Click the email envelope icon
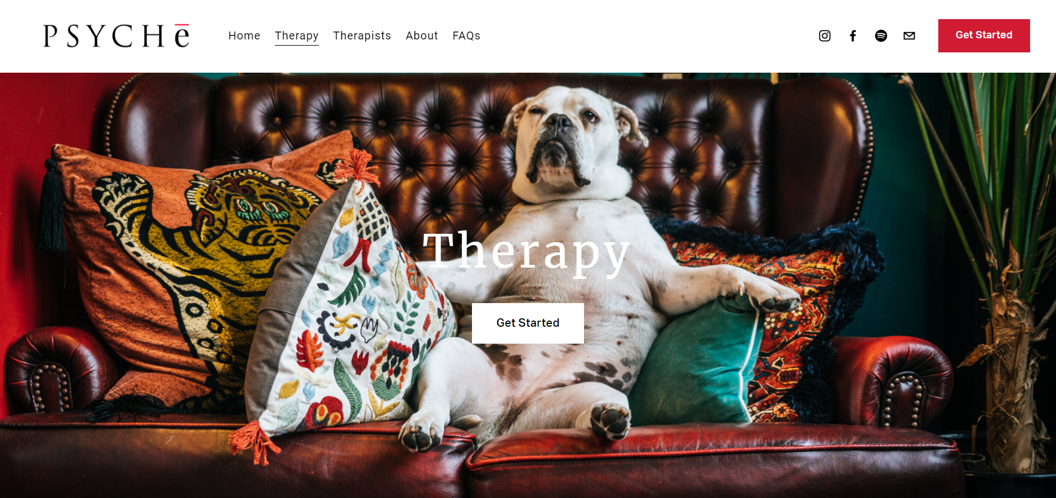 coord(909,36)
